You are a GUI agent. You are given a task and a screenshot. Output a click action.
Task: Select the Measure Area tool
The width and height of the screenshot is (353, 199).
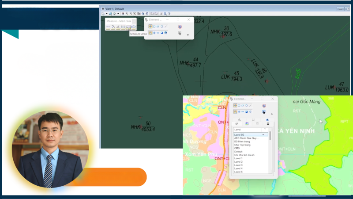point(128,27)
